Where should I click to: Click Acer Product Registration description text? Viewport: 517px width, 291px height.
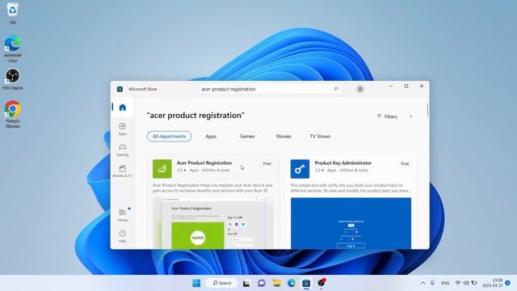[212, 188]
